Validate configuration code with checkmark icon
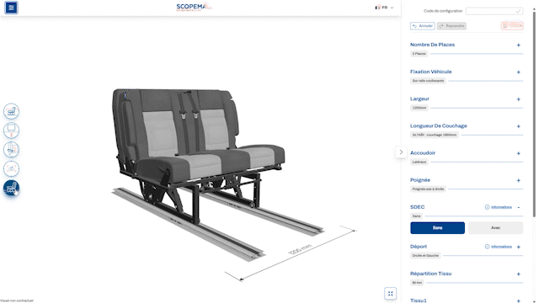The height and width of the screenshot is (303, 539). coord(518,11)
